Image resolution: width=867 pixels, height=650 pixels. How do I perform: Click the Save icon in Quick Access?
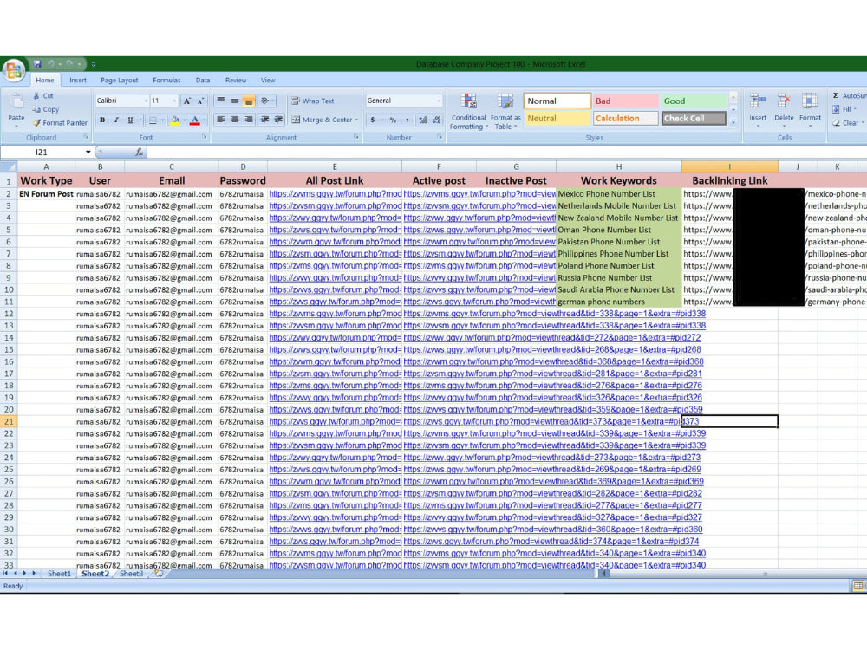click(37, 64)
